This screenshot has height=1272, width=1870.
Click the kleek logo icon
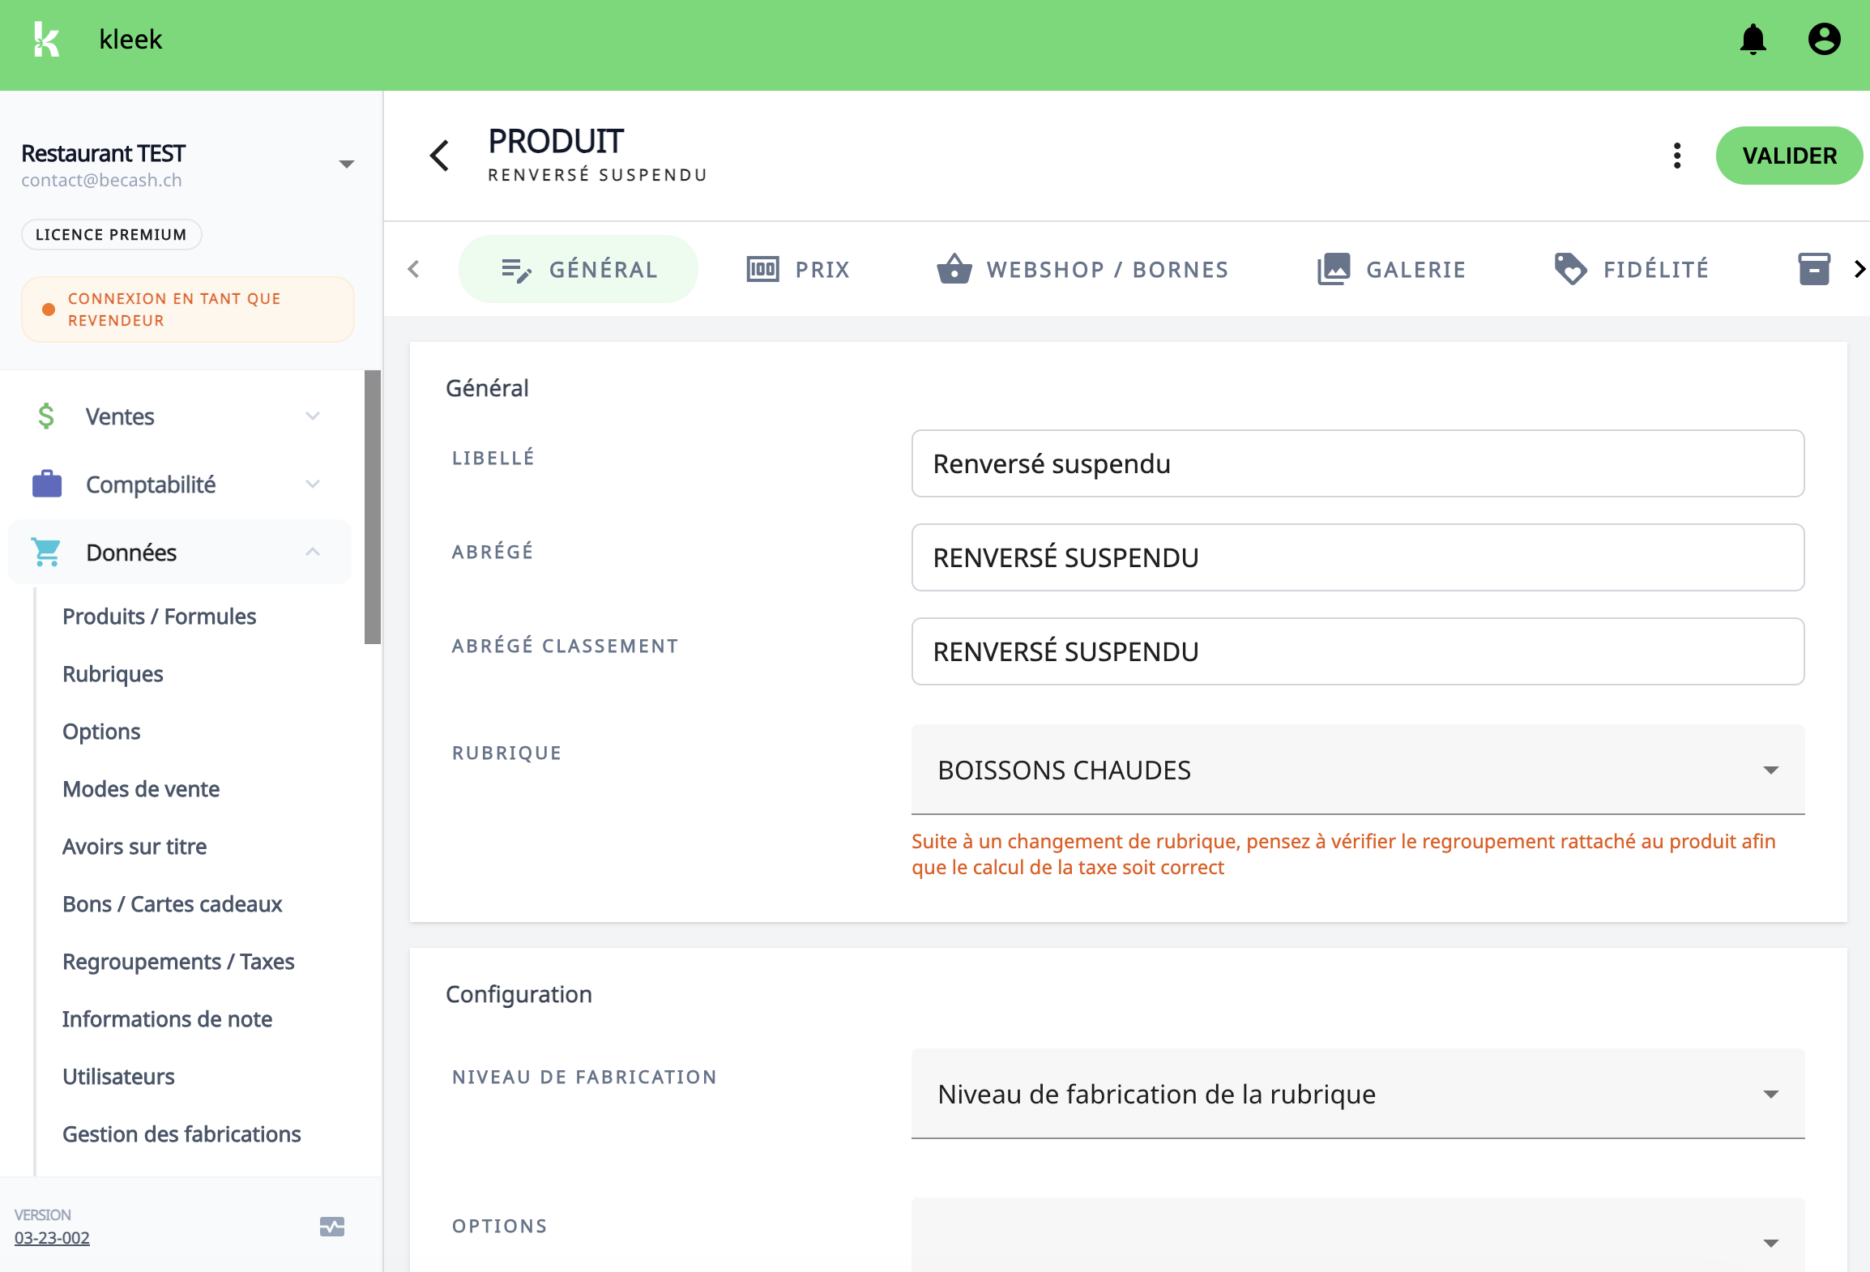point(47,39)
